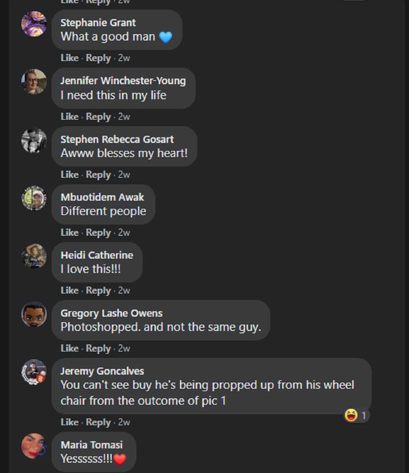Like Jeremy Goncalves' wheelchair comment
The width and height of the screenshot is (409, 473).
point(69,422)
